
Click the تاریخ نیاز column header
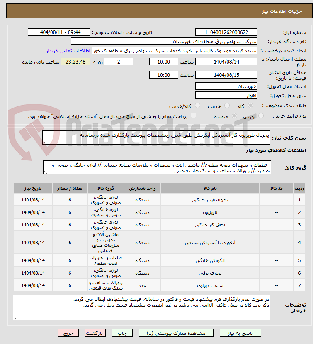pos(33,189)
